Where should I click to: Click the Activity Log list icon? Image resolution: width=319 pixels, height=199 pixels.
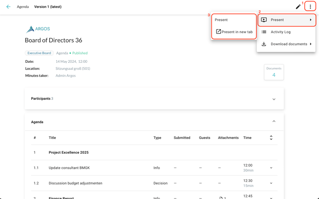click(264, 32)
